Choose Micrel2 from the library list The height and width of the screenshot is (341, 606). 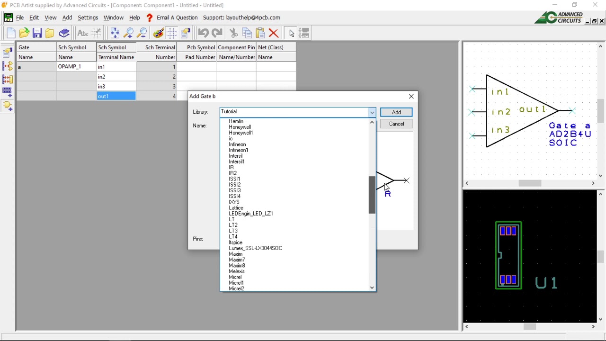[x=236, y=288]
